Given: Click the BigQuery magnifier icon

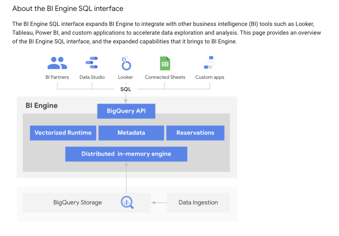Looking at the screenshot, I should coord(127,202).
